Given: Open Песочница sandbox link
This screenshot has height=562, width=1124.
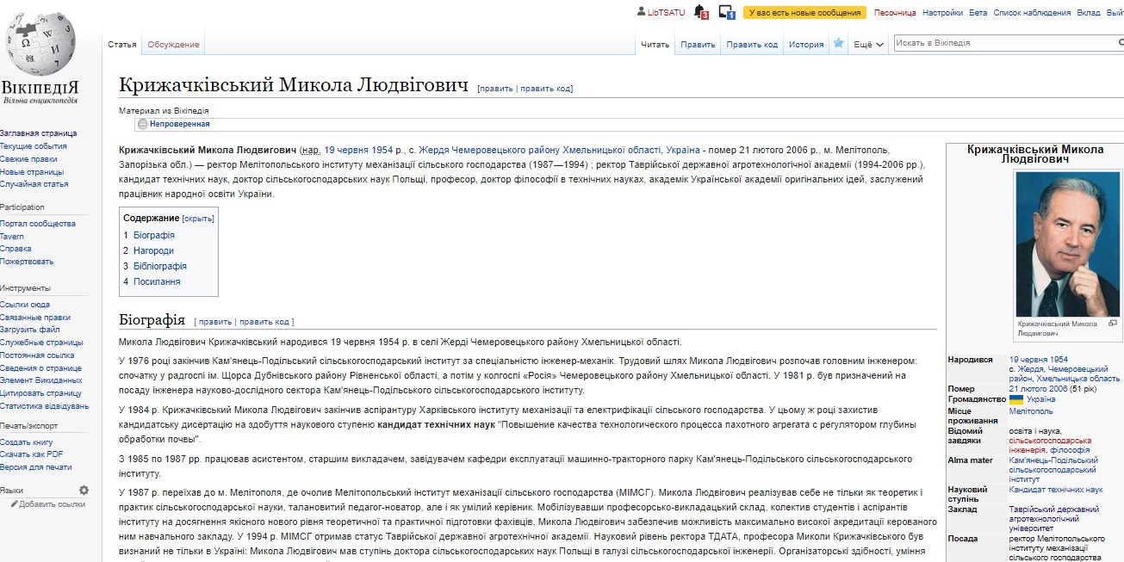Looking at the screenshot, I should click(895, 13).
